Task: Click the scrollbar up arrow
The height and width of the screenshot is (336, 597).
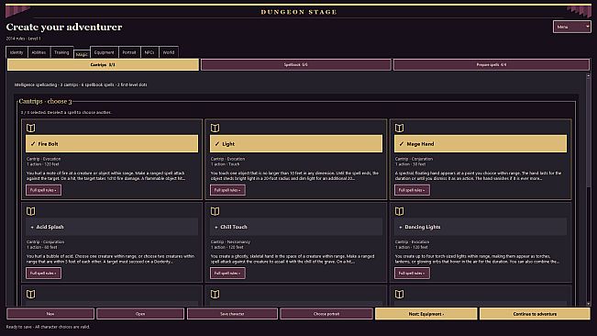Action: (588, 76)
